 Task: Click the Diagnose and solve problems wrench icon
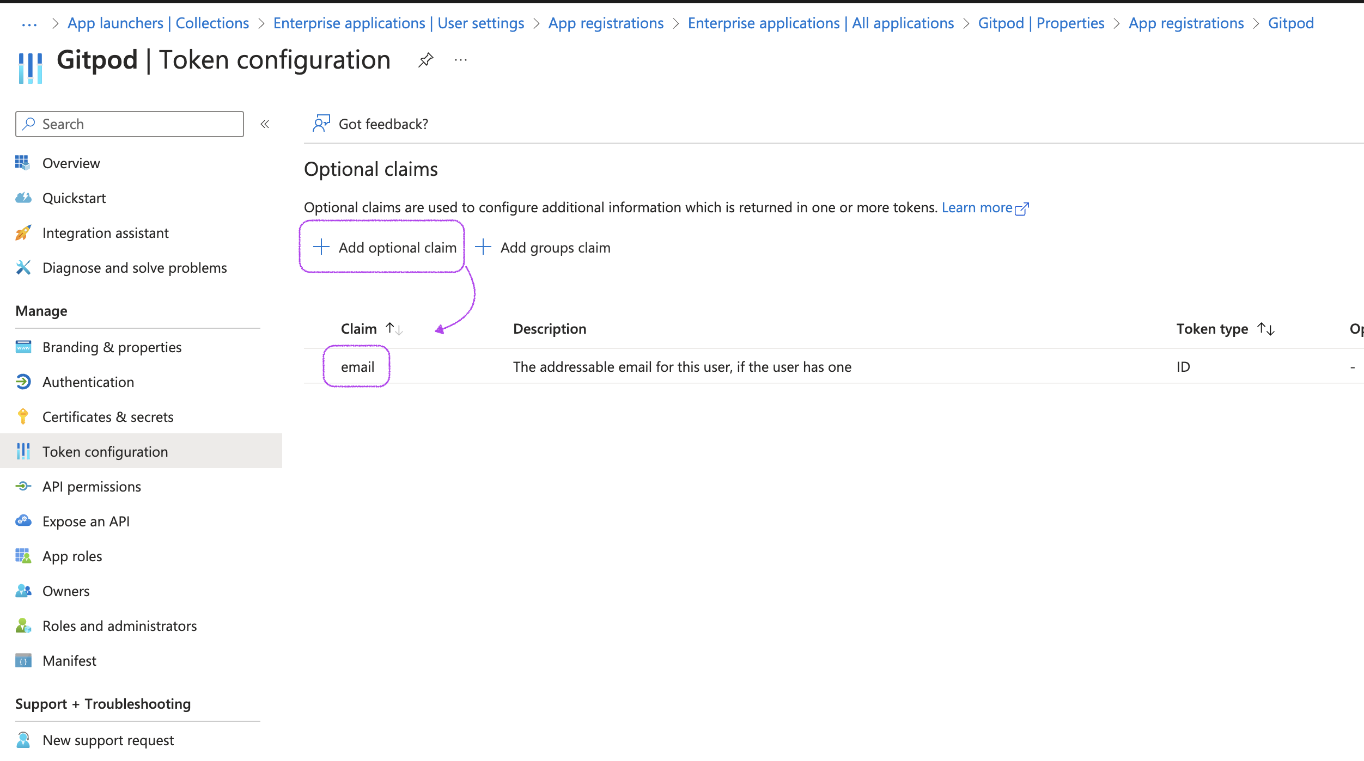pyautogui.click(x=23, y=267)
